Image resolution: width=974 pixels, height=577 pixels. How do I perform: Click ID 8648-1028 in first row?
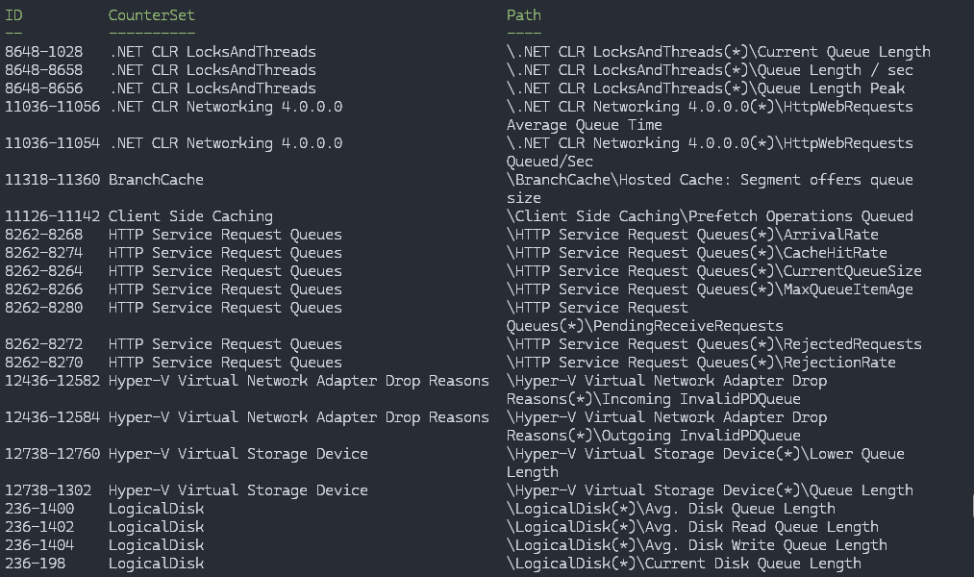pos(43,52)
